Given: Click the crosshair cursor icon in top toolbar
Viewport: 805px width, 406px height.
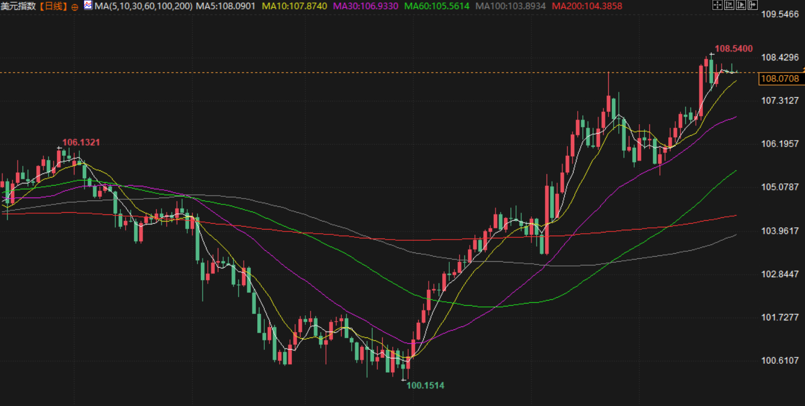Looking at the screenshot, I should pos(717,5).
